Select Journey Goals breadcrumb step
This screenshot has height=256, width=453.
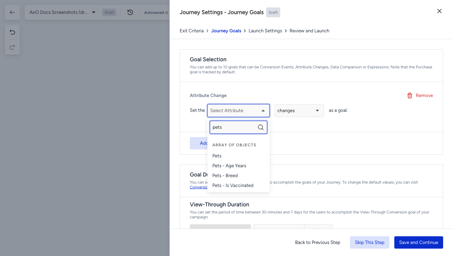226,31
